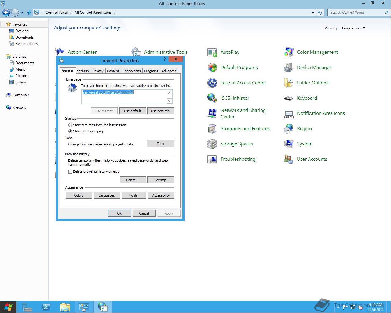This screenshot has width=391, height=313.
Task: Click the Search Control Panel field
Action: pos(356,13)
